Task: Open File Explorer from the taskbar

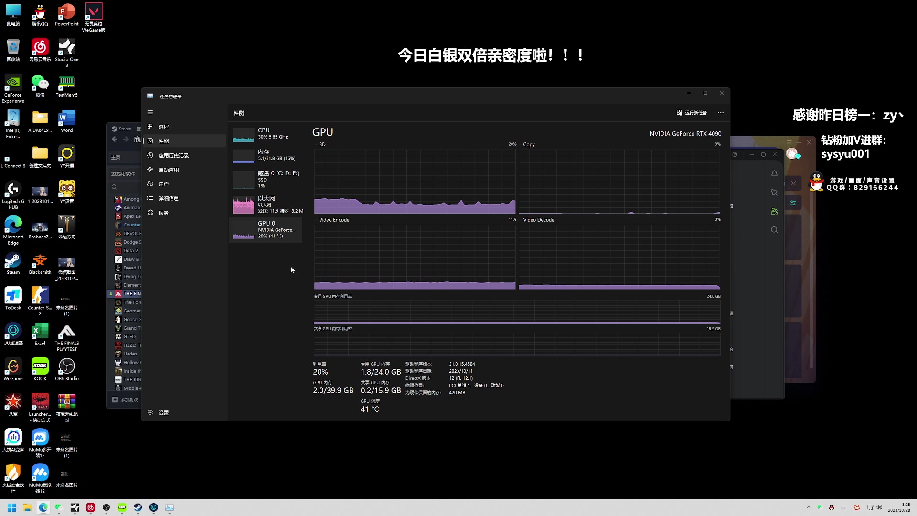Action: click(27, 507)
